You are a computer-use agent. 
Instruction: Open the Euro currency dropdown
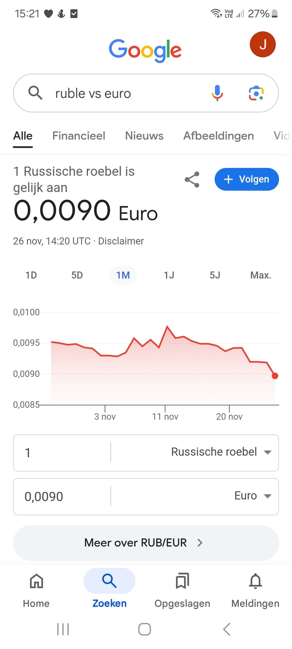coord(253,496)
